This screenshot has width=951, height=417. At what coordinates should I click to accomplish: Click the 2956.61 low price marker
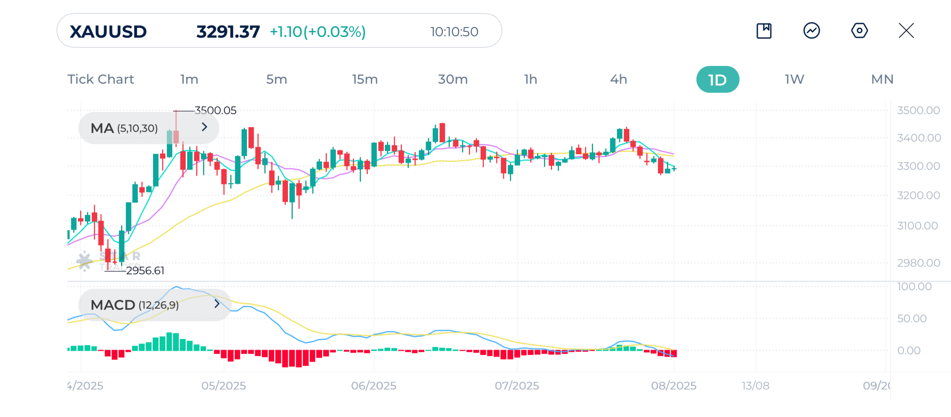pos(145,271)
